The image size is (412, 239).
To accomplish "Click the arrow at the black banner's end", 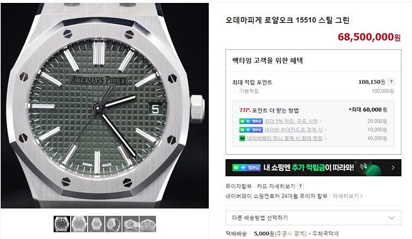I will (x=393, y=168).
